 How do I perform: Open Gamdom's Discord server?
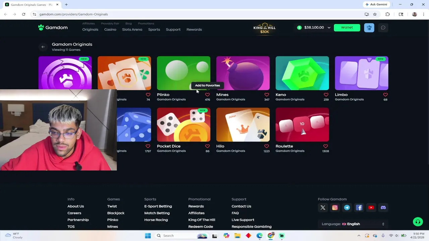pos(383,208)
